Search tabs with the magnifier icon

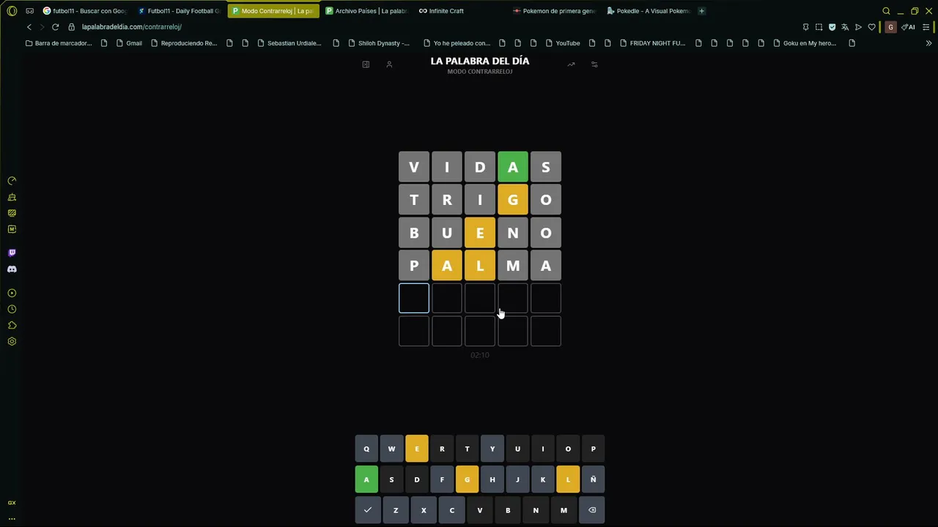click(x=886, y=11)
